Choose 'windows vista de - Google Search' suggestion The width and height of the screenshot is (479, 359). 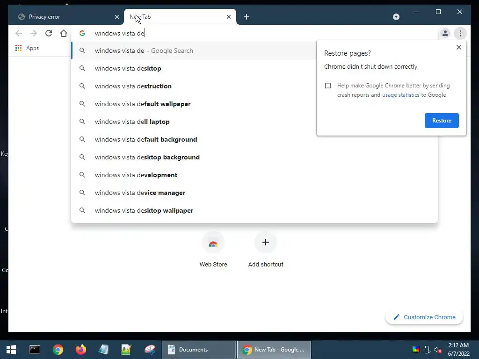click(194, 50)
